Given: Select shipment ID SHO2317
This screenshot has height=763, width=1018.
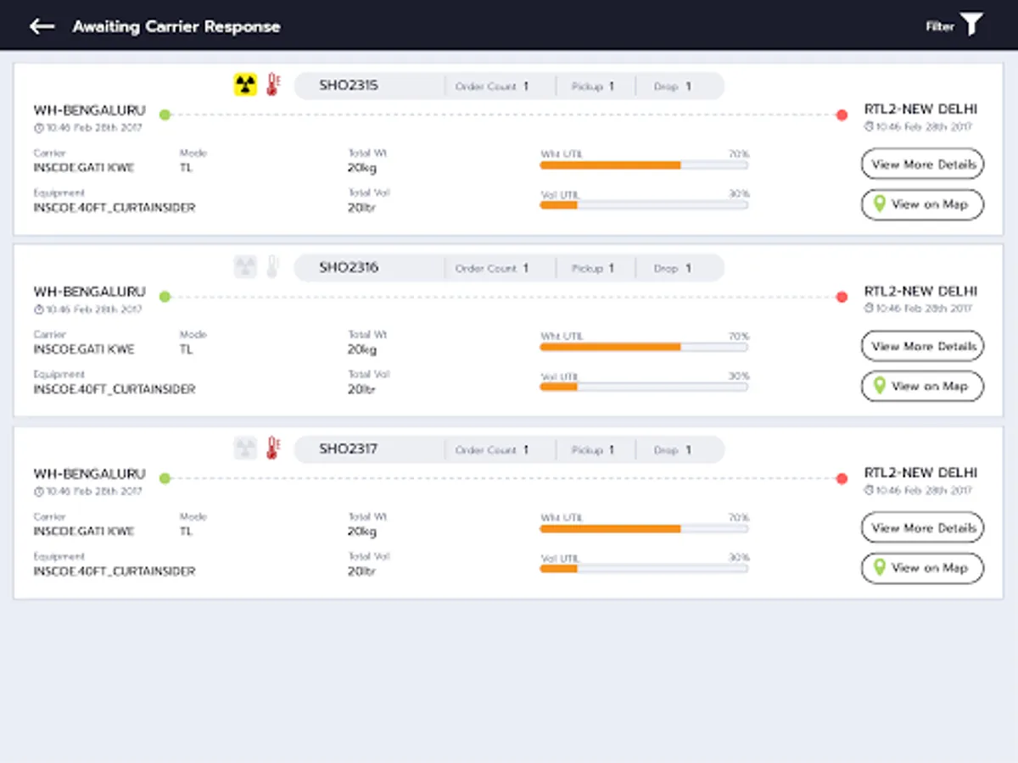Looking at the screenshot, I should [349, 449].
